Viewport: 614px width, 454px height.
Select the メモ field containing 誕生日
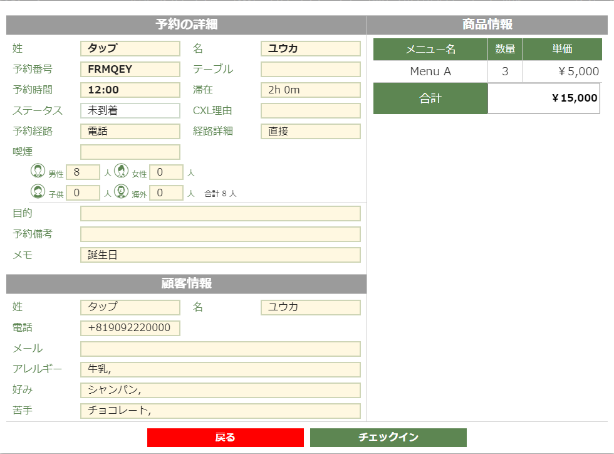click(x=220, y=255)
